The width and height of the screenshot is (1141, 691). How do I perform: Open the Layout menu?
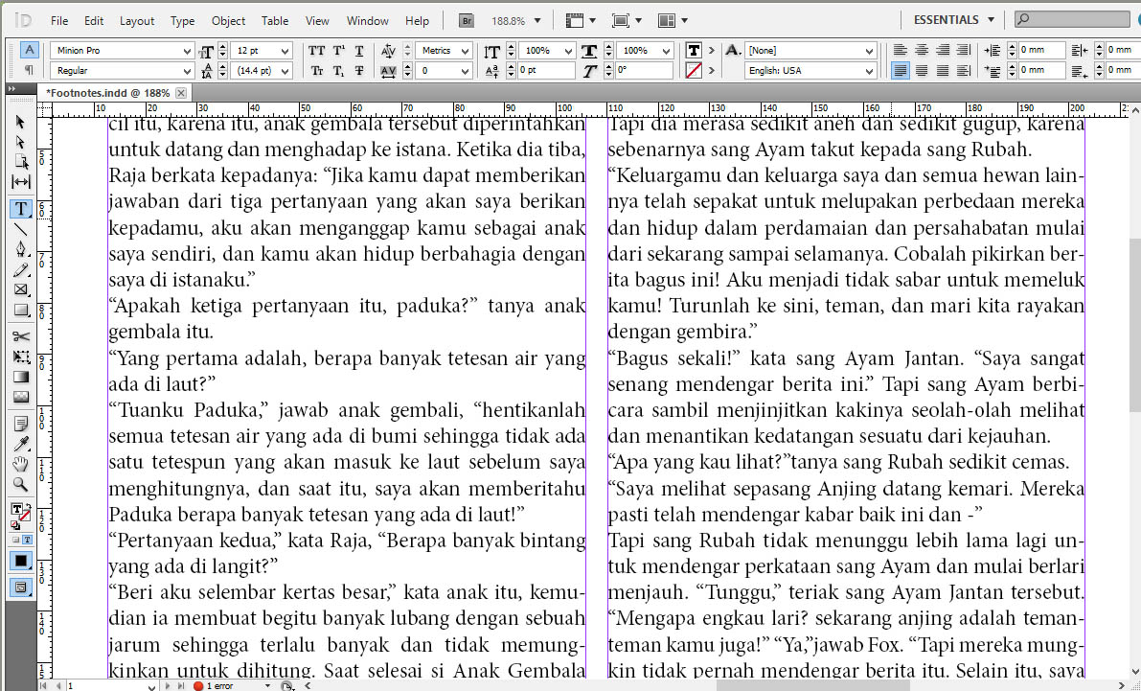coord(137,21)
